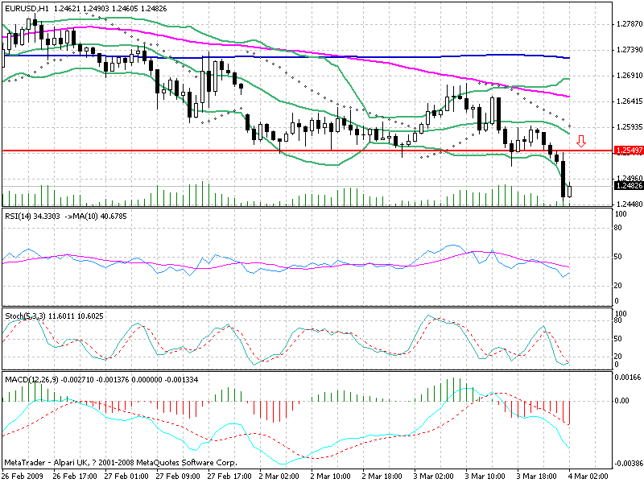Click the MACD scale value 0.00166
644x483 pixels.
[x=629, y=378]
